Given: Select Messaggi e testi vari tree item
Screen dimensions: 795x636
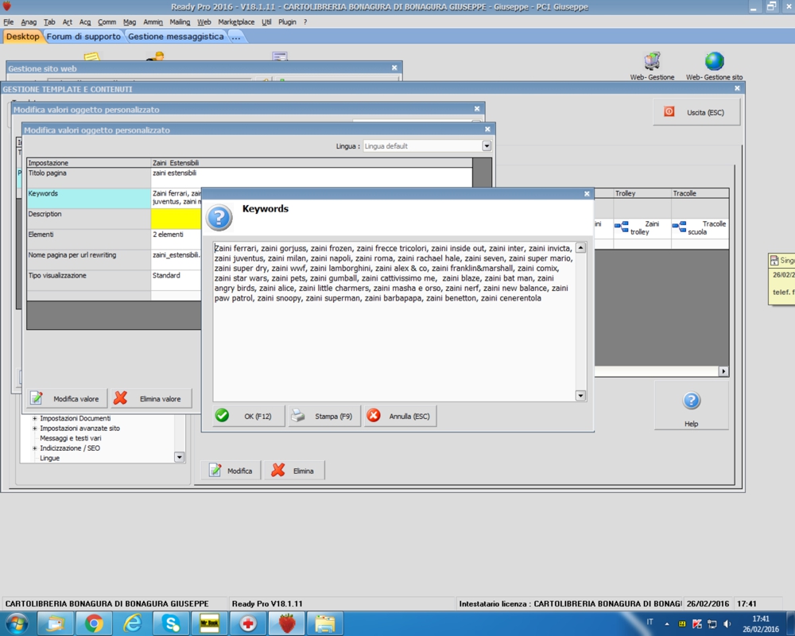Looking at the screenshot, I should pyautogui.click(x=71, y=438).
